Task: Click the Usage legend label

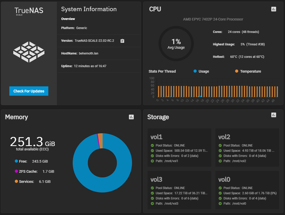Action: click(x=204, y=71)
